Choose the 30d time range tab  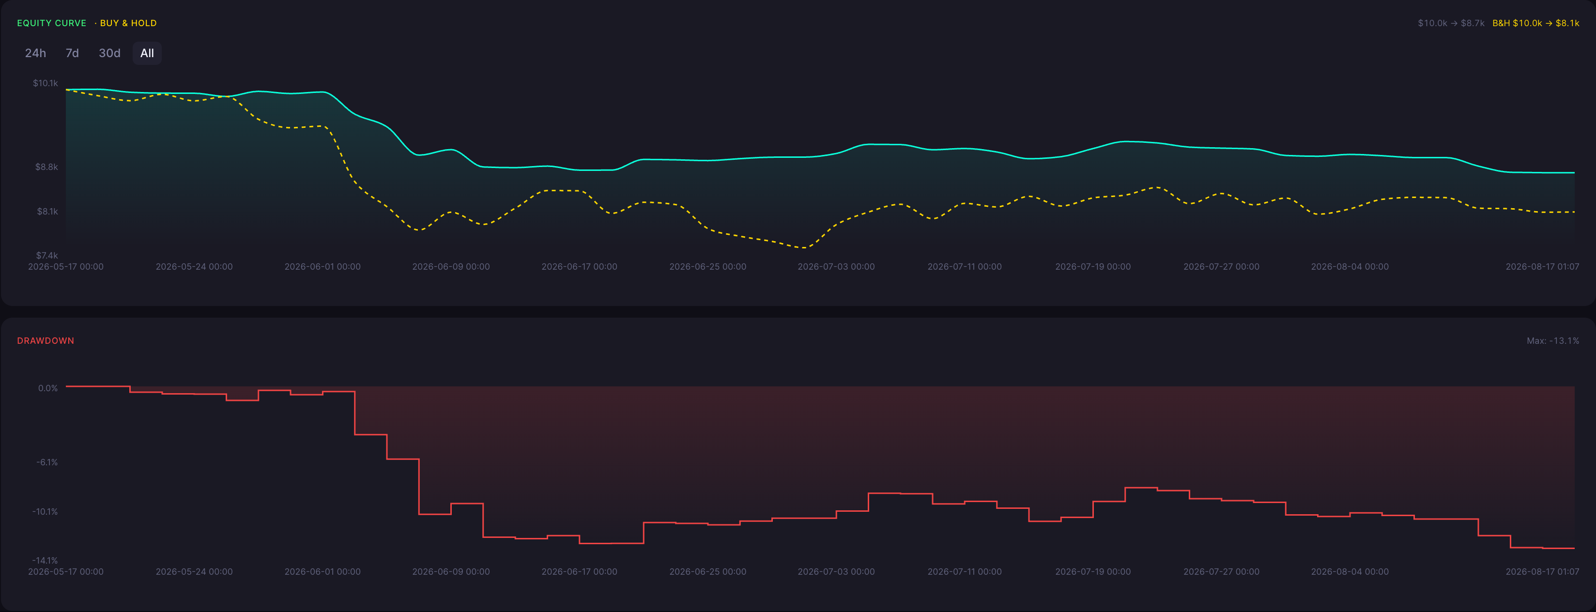[x=109, y=53]
